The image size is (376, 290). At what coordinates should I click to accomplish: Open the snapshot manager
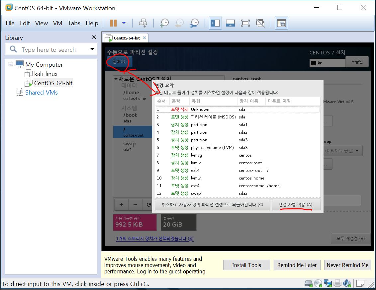tap(194, 23)
